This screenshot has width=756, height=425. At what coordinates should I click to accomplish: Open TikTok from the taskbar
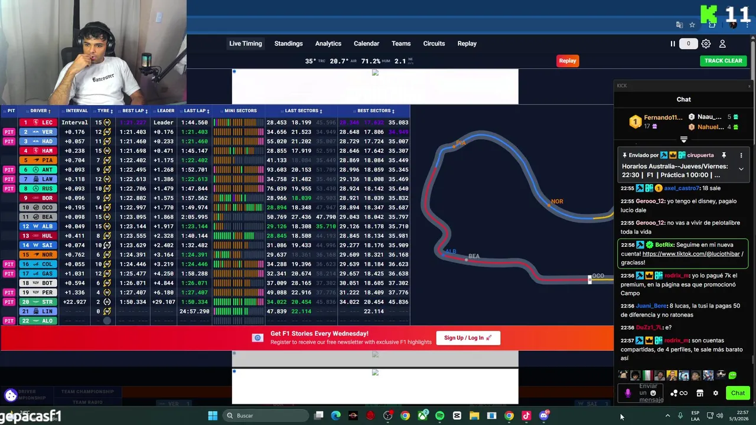click(526, 416)
